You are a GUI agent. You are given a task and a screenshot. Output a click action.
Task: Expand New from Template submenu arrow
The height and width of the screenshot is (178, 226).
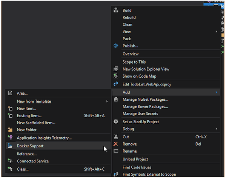coord(107,101)
